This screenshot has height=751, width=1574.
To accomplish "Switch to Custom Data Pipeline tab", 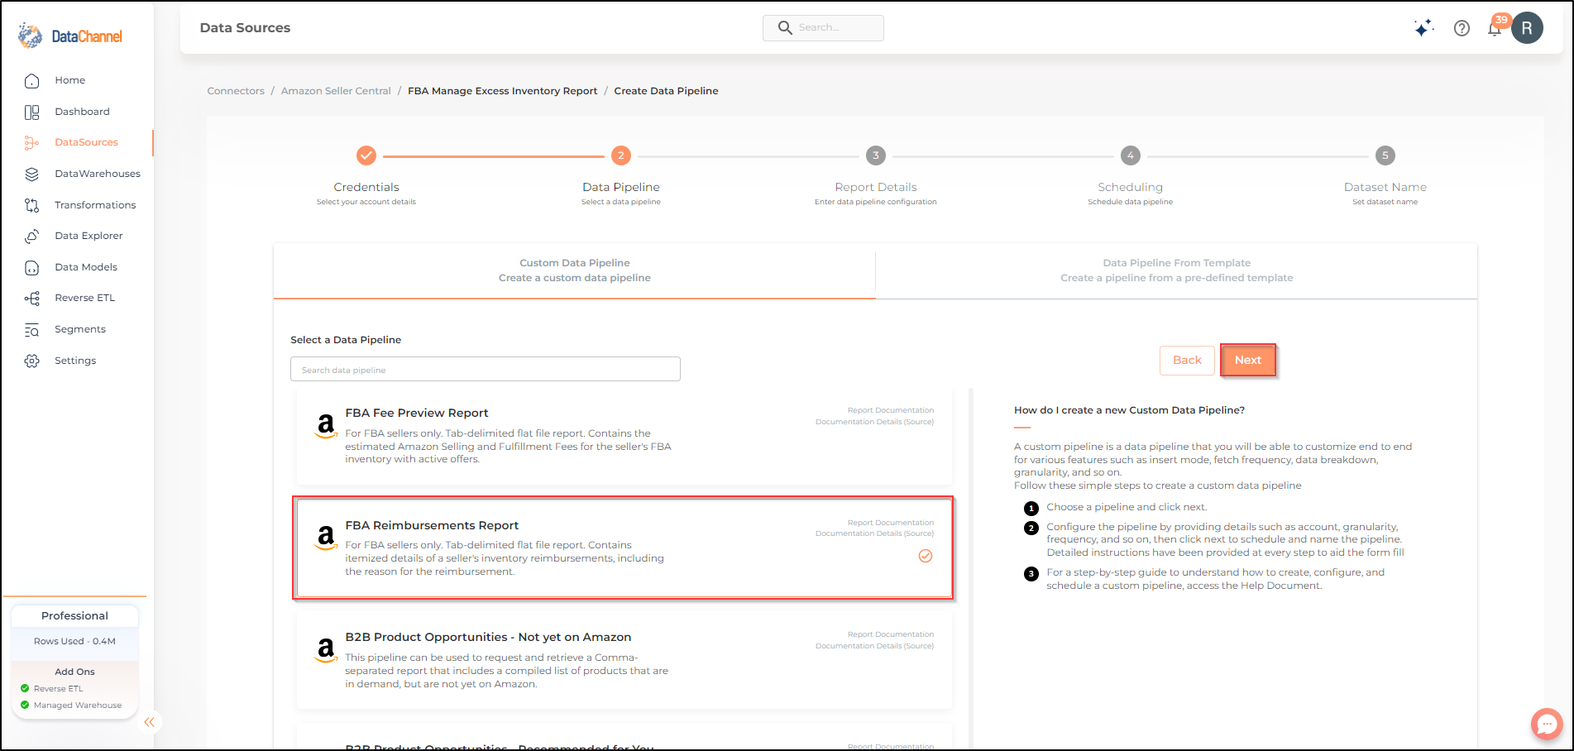I will (575, 270).
